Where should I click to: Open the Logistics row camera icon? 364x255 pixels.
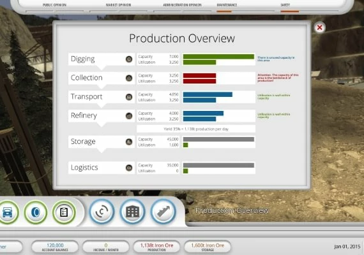click(x=129, y=168)
